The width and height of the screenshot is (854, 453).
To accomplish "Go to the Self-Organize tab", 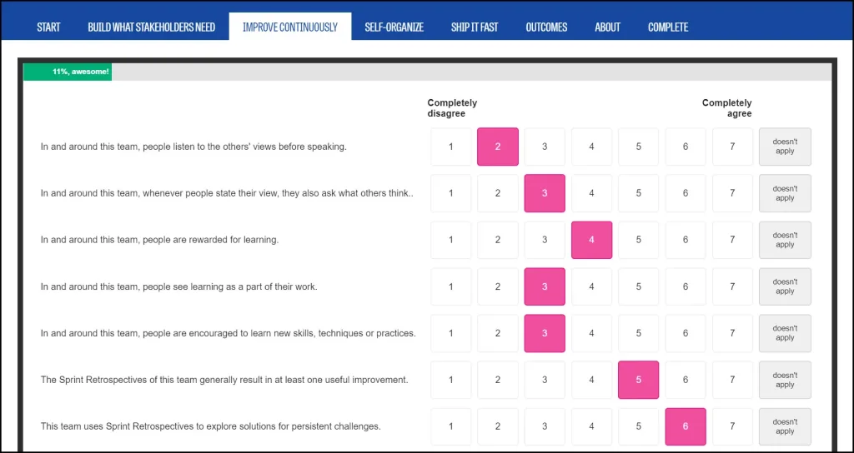I will 394,27.
